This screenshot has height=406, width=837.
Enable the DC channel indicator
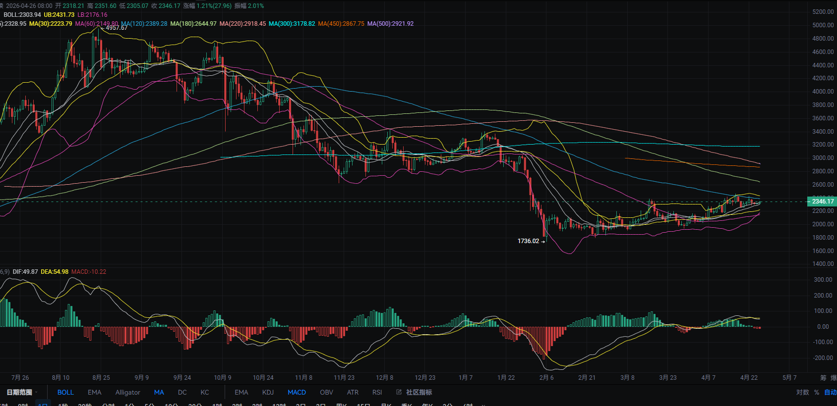click(182, 392)
